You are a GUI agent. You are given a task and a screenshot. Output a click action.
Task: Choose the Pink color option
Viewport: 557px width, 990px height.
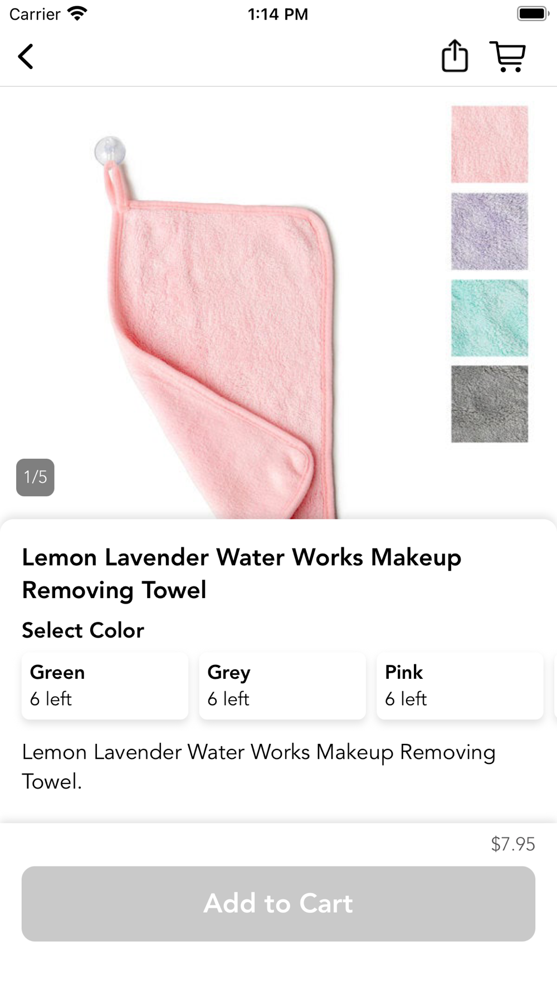click(x=460, y=685)
